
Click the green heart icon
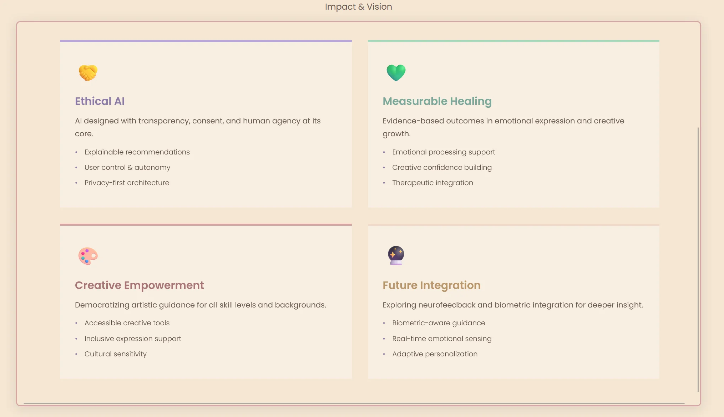[x=396, y=73]
